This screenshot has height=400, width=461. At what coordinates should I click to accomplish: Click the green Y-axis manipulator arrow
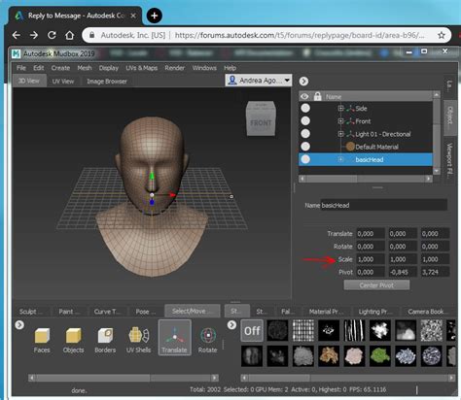pos(152,177)
